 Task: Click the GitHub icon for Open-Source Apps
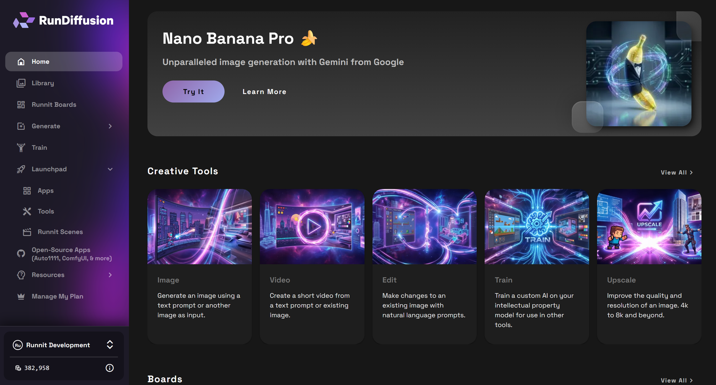[x=21, y=254]
